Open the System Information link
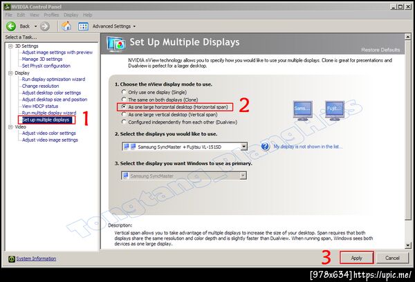 click(x=36, y=258)
